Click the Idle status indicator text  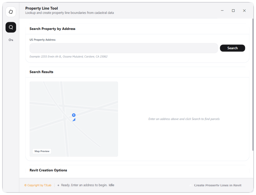point(111,185)
